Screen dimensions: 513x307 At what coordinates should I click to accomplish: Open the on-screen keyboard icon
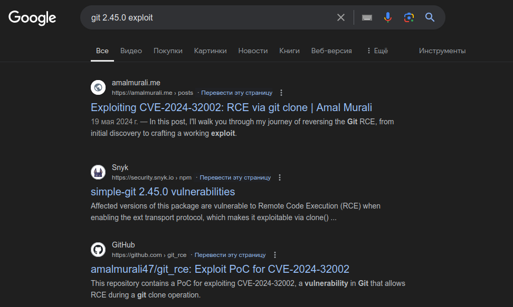click(367, 17)
